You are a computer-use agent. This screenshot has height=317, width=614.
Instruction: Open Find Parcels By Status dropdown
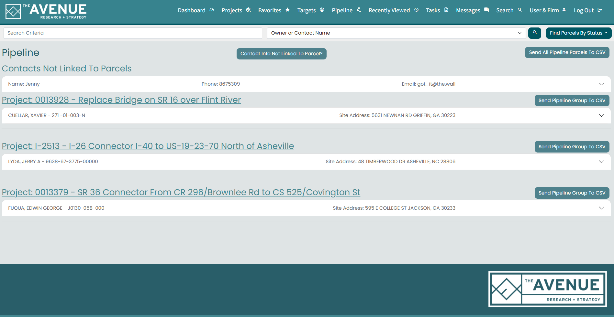tap(579, 33)
